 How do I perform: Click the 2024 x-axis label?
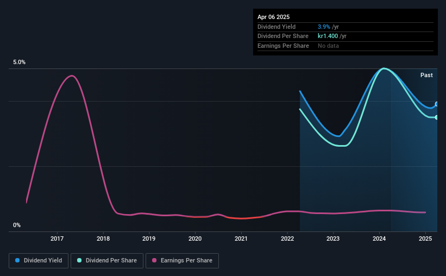(379, 239)
